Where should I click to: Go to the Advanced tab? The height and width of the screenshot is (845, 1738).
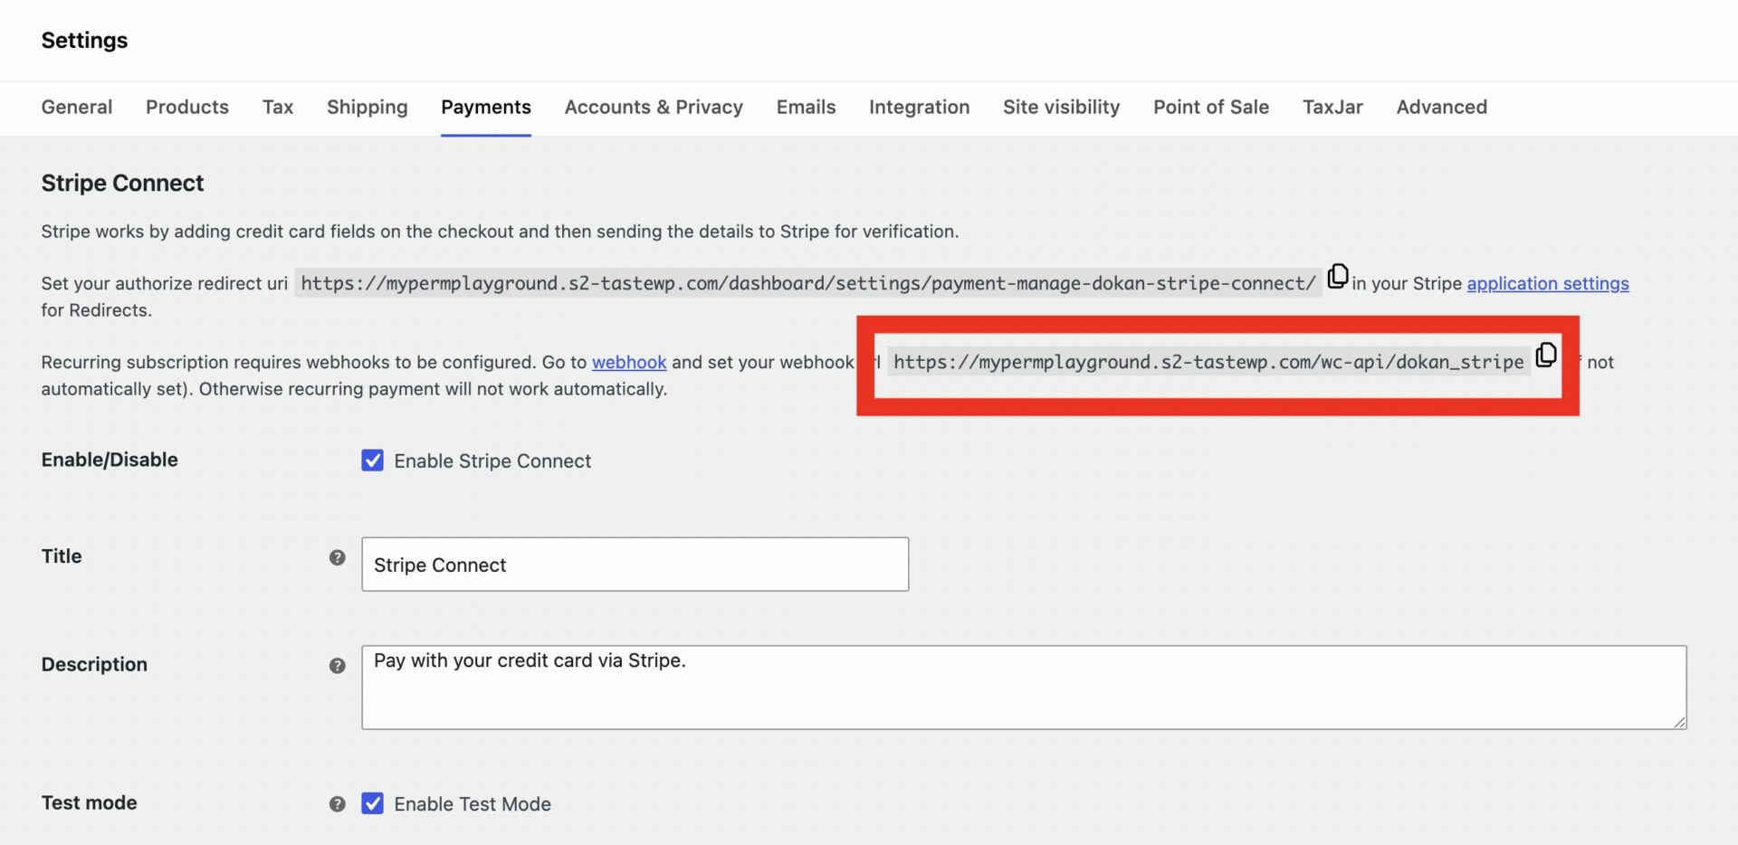[x=1441, y=107]
